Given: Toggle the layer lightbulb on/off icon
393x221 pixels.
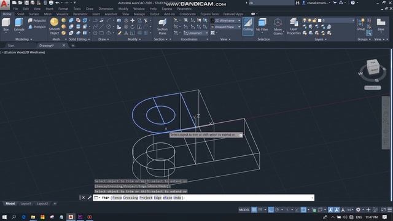Looking at the screenshot, I should tap(305, 20).
